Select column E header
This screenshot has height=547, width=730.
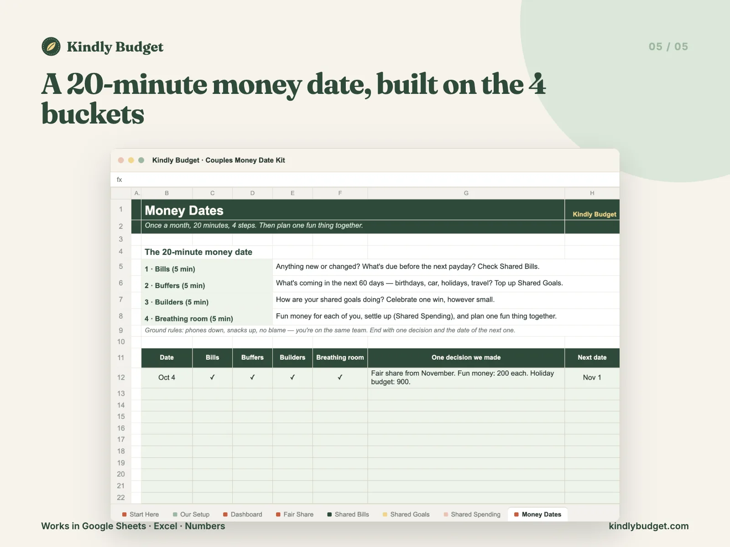coord(293,193)
